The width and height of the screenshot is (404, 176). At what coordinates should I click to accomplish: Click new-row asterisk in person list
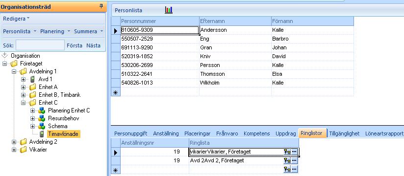[116, 92]
